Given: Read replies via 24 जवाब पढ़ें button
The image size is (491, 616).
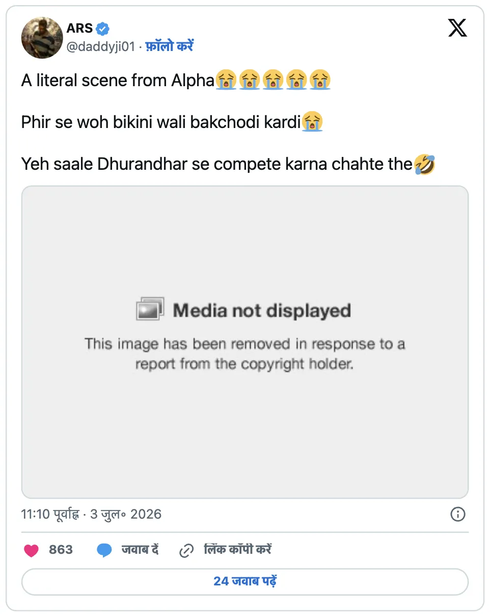Looking at the screenshot, I should 245,581.
